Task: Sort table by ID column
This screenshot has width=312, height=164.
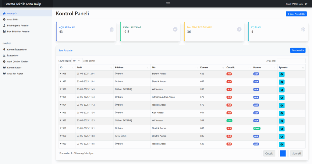Action: click(x=67, y=68)
